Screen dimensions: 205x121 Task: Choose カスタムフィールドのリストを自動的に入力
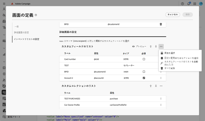180,63
